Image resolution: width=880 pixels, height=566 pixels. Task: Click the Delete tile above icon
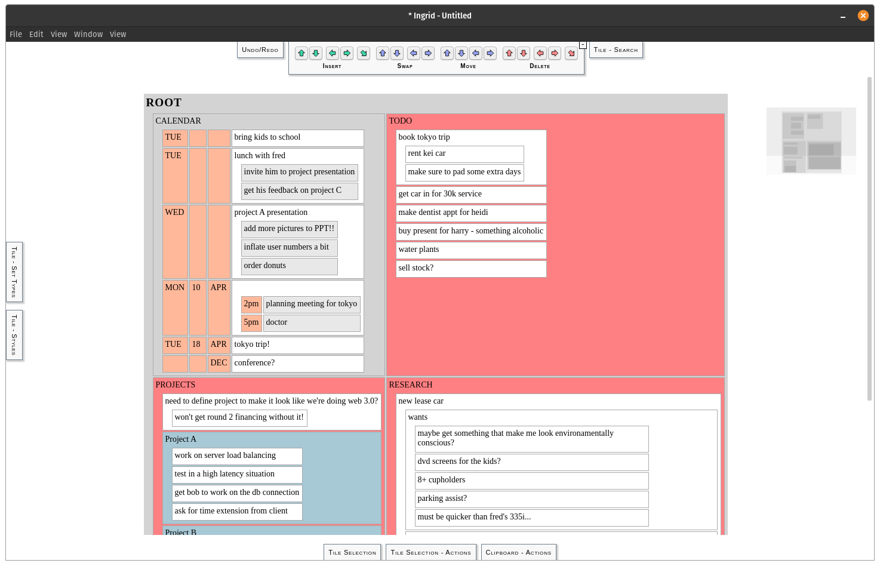point(509,53)
